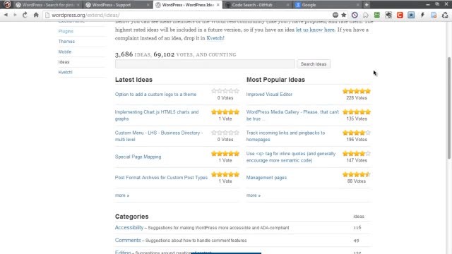Close the Google tab
The image size is (452, 254).
[x=358, y=5]
